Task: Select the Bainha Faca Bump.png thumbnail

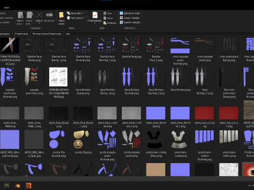Action: pos(34,45)
